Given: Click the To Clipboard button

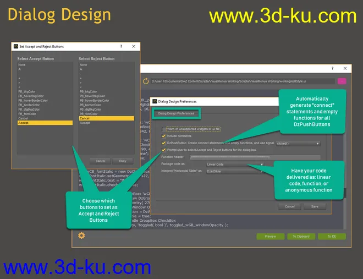Looking at the screenshot, I should tap(301, 236).
